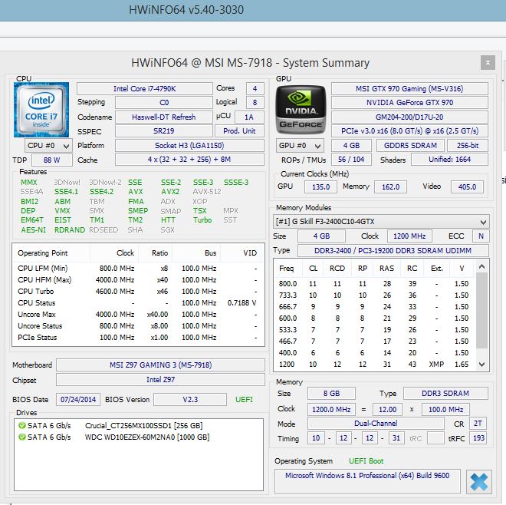Screen dimensions: 506x505
Task: Click the GM204-200/D17U-20 field
Action: pyautogui.click(x=409, y=117)
